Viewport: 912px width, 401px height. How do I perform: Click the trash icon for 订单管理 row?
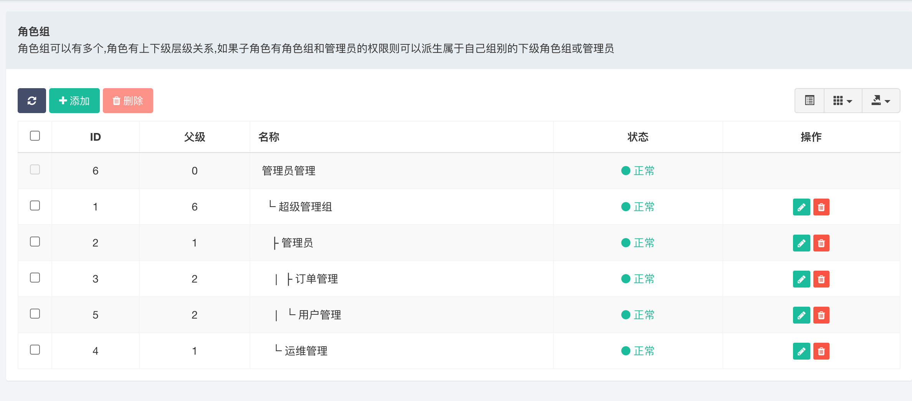[x=821, y=279]
